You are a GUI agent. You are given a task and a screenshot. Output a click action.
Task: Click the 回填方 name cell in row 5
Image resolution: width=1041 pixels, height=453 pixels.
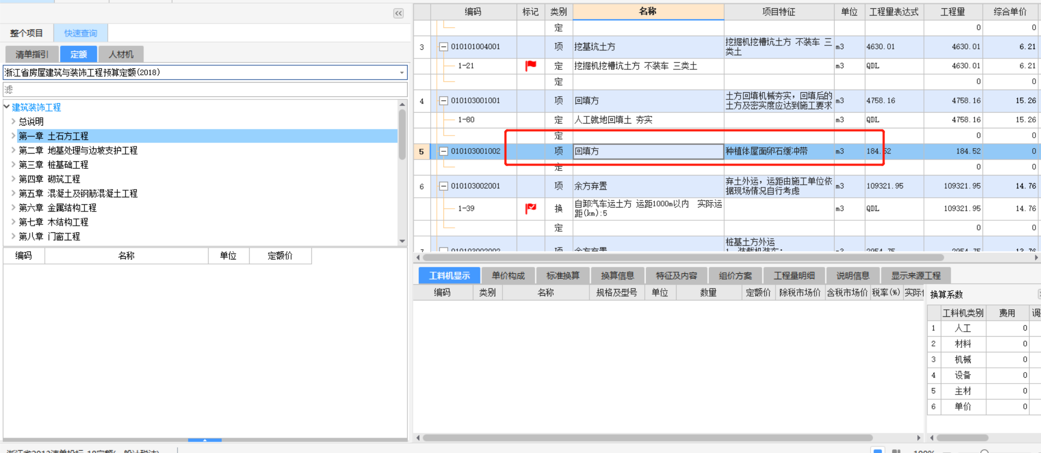(648, 151)
